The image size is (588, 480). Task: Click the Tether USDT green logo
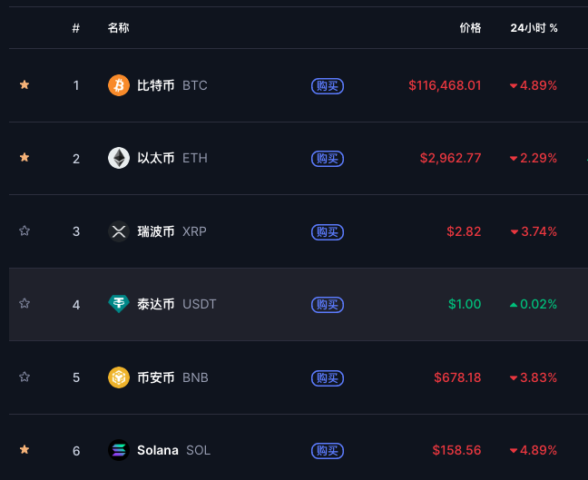point(119,304)
